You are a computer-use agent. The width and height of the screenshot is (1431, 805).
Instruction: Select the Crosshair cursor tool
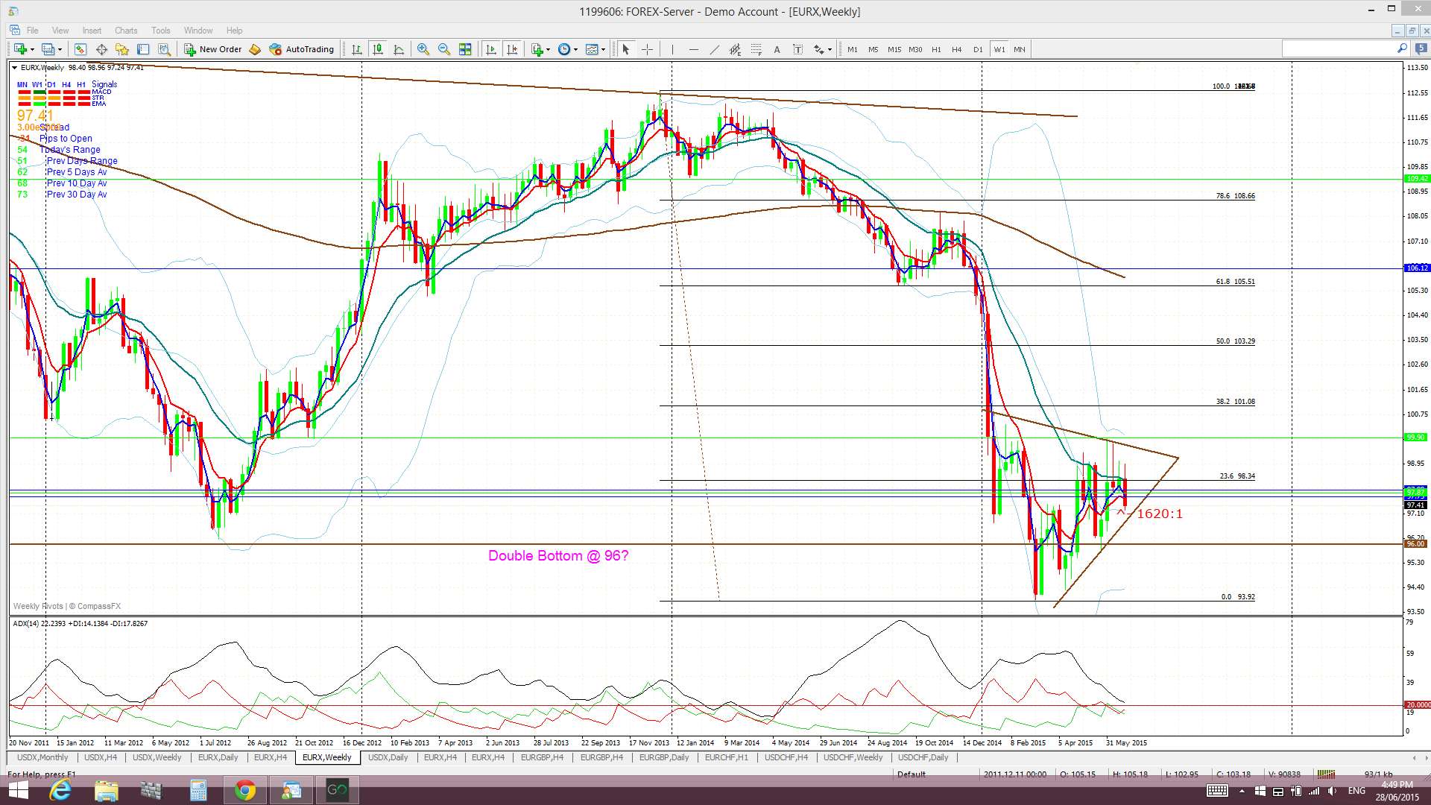click(x=647, y=49)
